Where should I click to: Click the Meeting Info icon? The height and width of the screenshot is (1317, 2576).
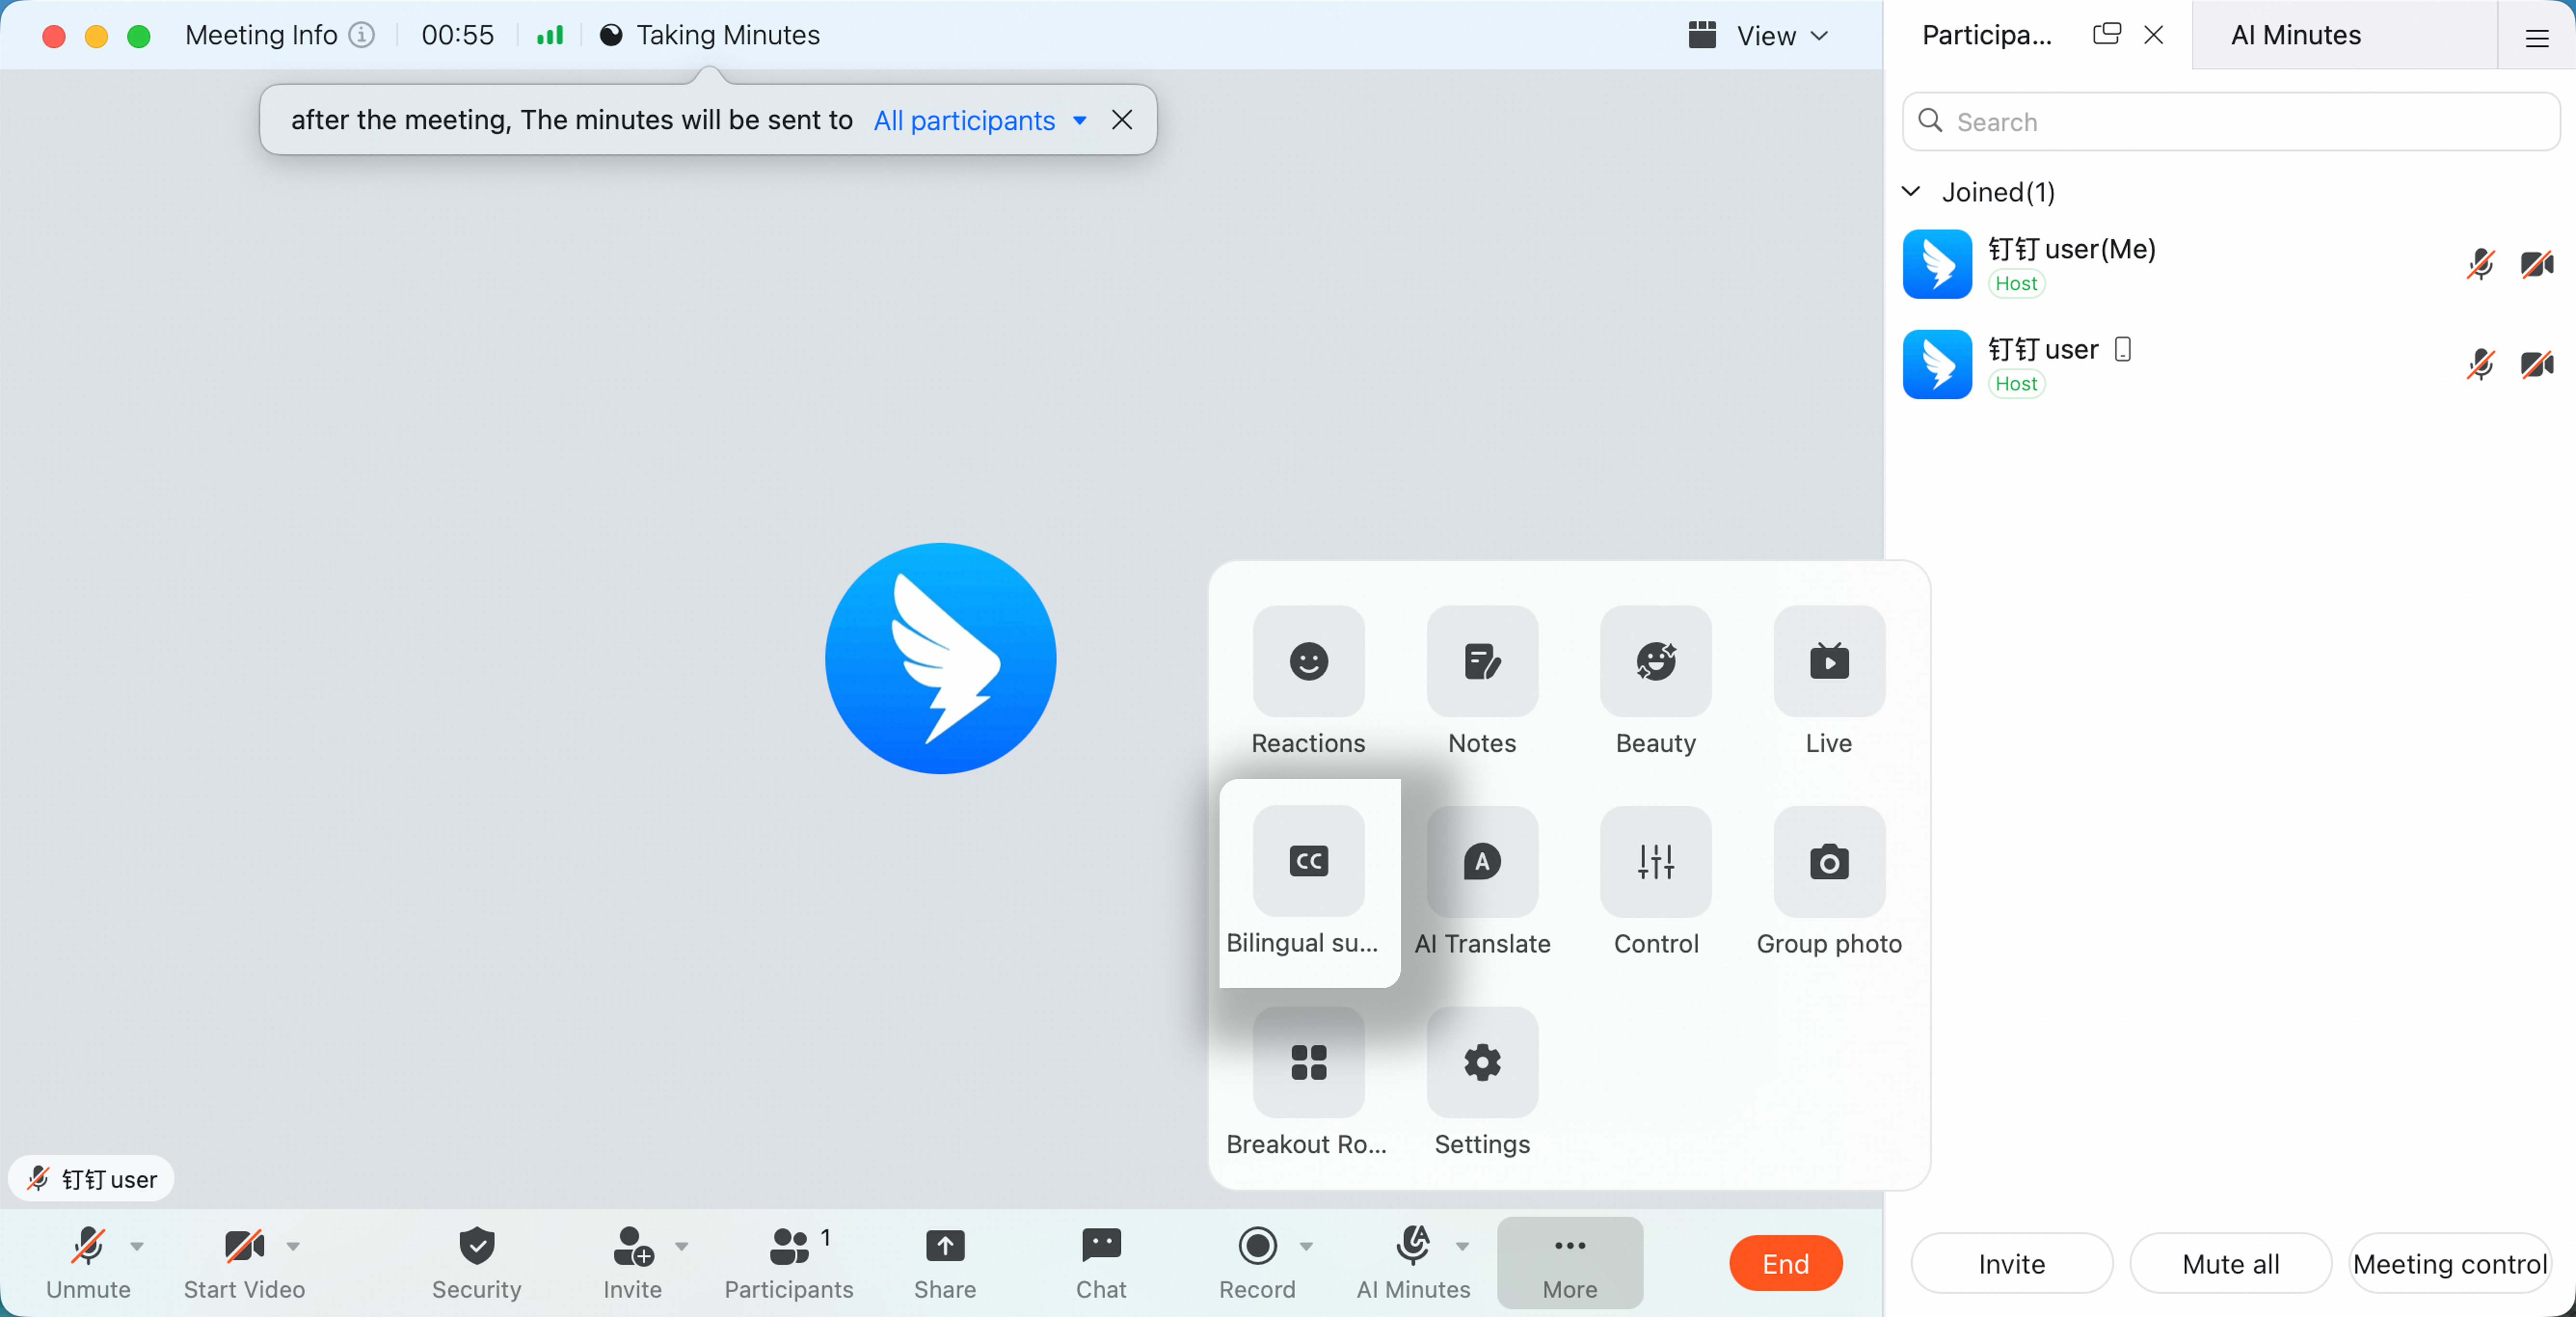click(361, 35)
